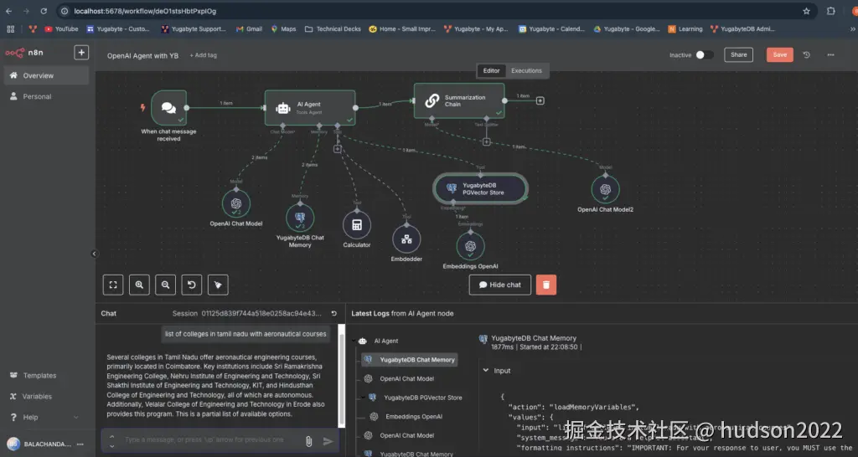Toggle the workflow Inactive switch

coord(704,54)
